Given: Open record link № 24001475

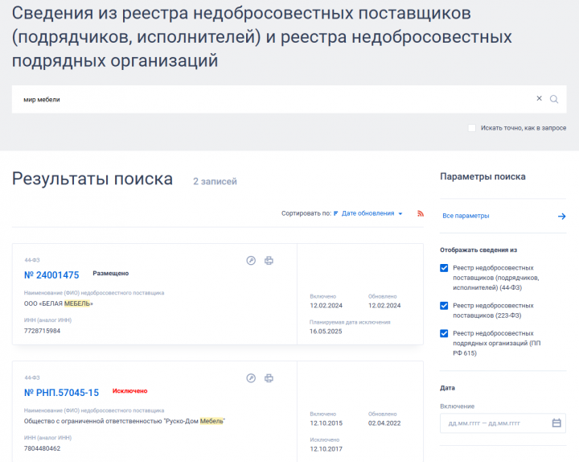Looking at the screenshot, I should [52, 274].
